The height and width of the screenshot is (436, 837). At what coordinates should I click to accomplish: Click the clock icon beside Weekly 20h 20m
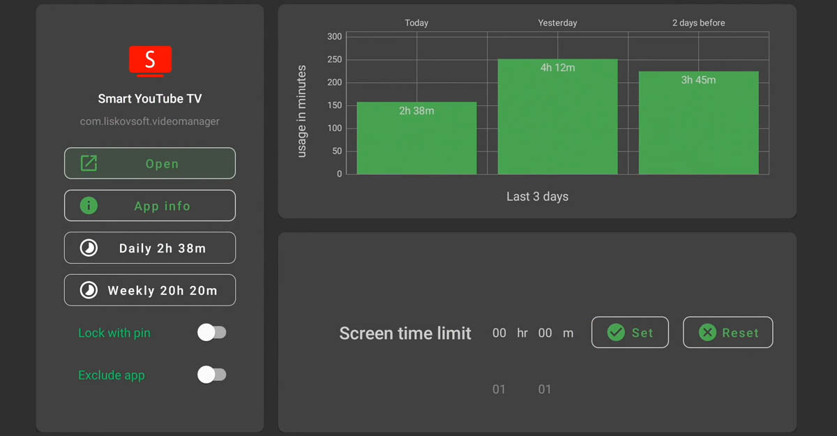(x=89, y=290)
